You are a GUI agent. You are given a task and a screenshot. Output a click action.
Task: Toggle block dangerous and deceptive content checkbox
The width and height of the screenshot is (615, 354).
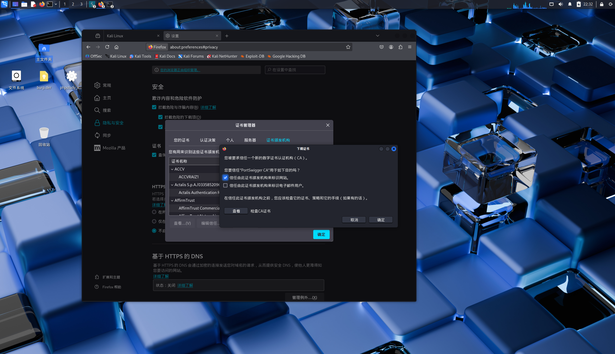[x=154, y=107]
